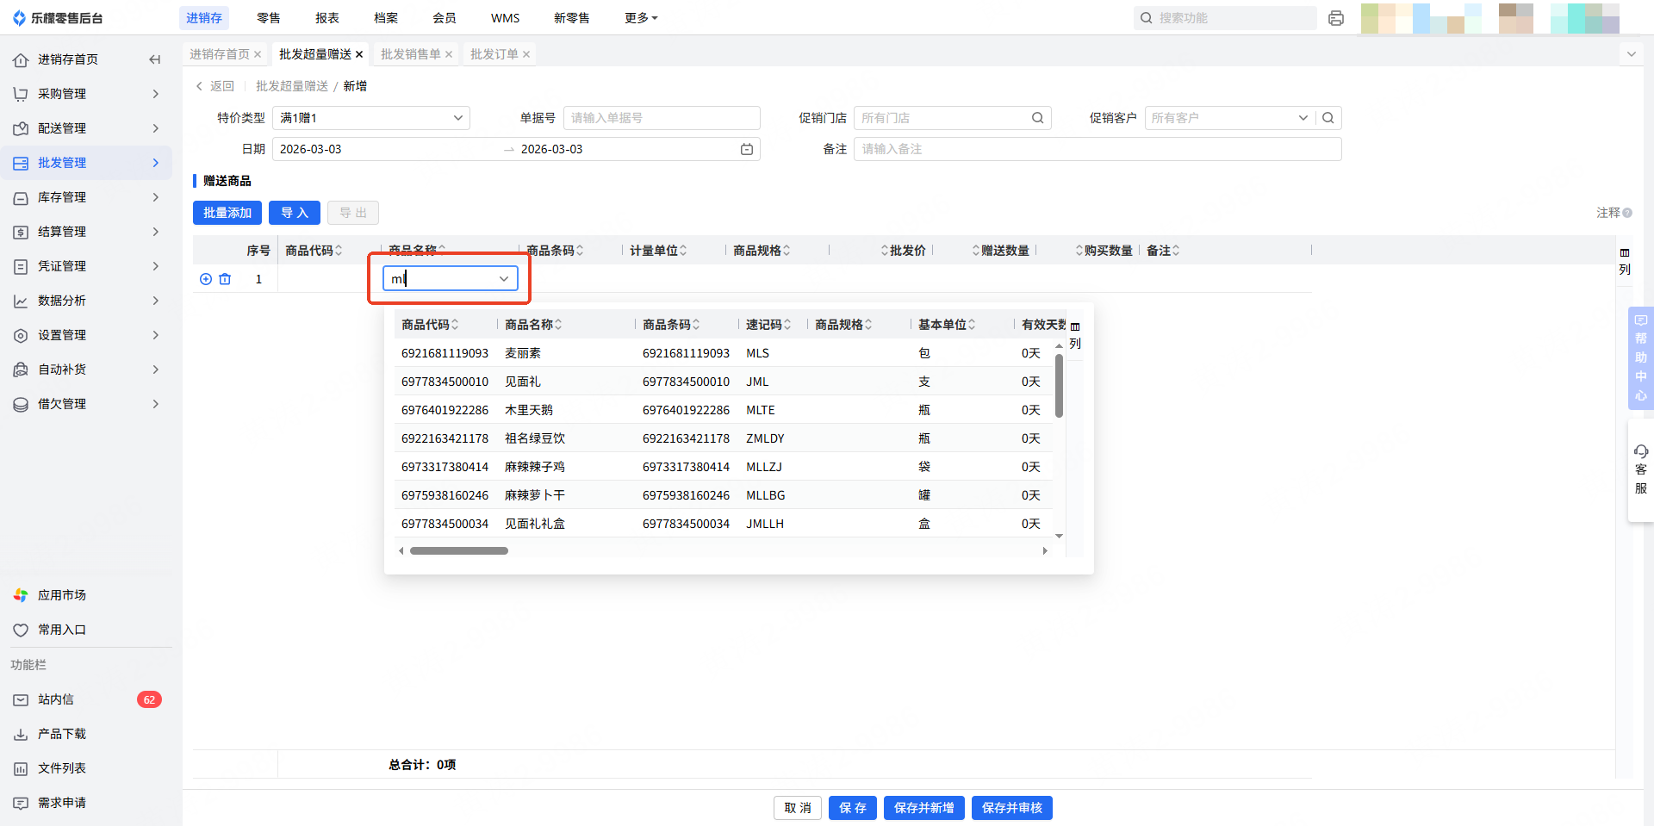Click 返回 to go back
The image size is (1654, 826).
(215, 86)
